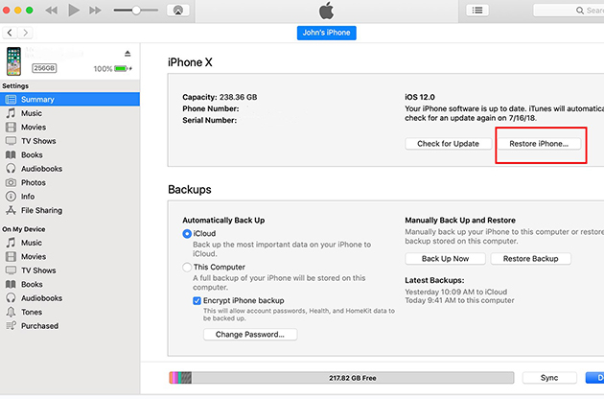Viewport: 604px width, 399px height.
Task: Open Audiobooks under Settings
Action: pos(70,169)
